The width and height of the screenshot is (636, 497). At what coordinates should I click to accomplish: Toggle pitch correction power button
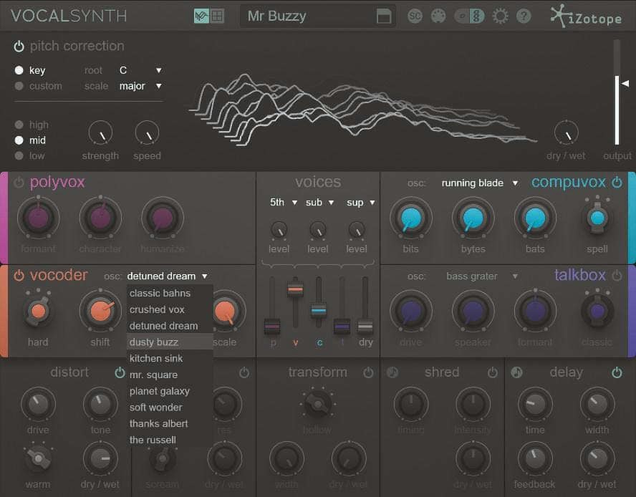point(19,47)
